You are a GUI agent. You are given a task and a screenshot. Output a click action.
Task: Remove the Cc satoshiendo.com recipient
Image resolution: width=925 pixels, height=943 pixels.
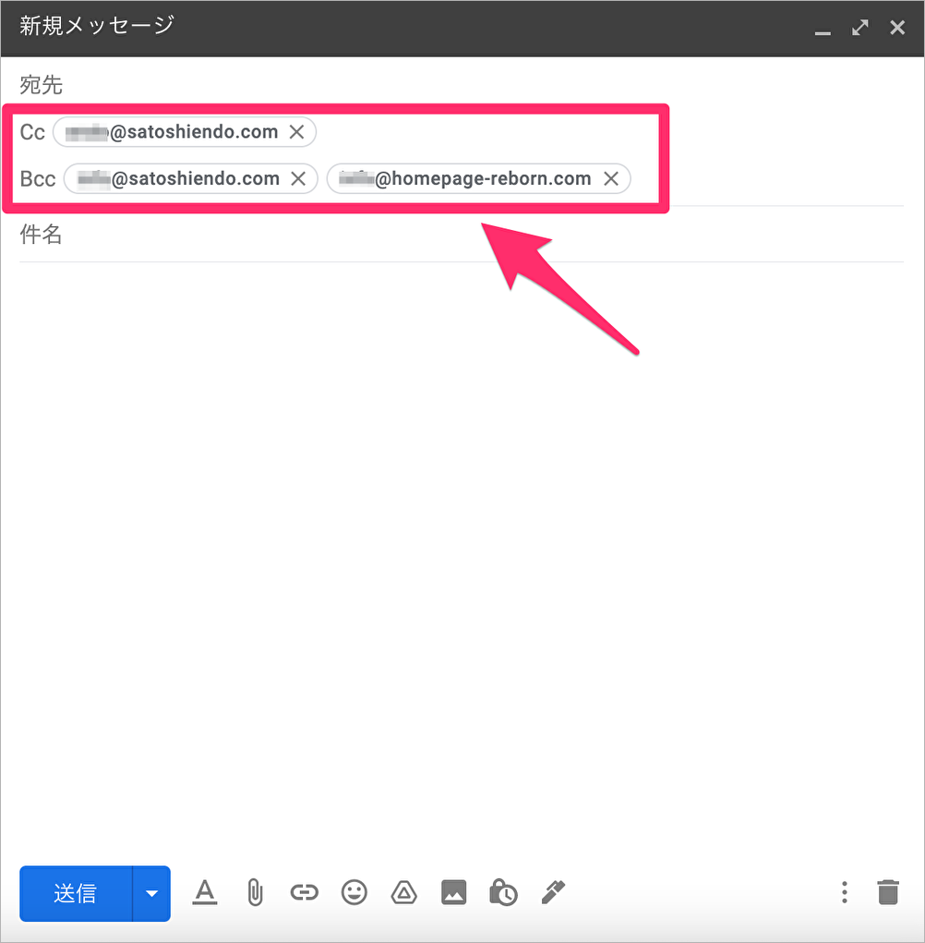(x=296, y=132)
